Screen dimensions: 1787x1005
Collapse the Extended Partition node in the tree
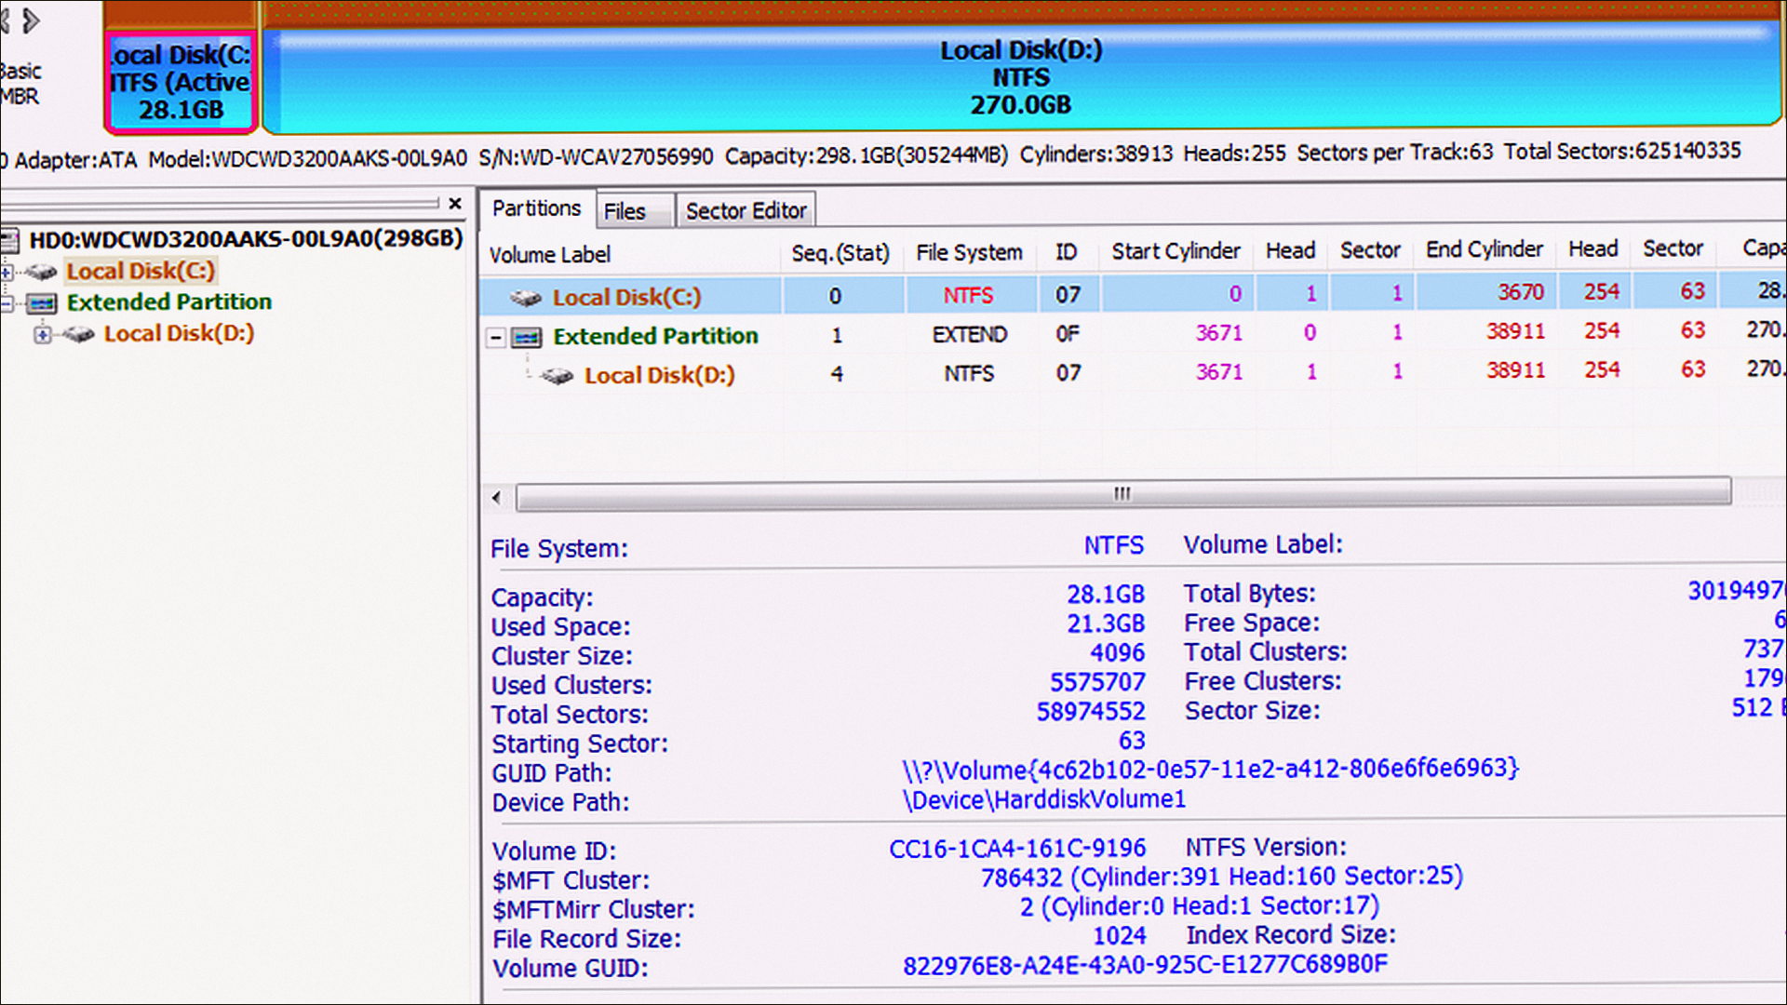[x=7, y=303]
